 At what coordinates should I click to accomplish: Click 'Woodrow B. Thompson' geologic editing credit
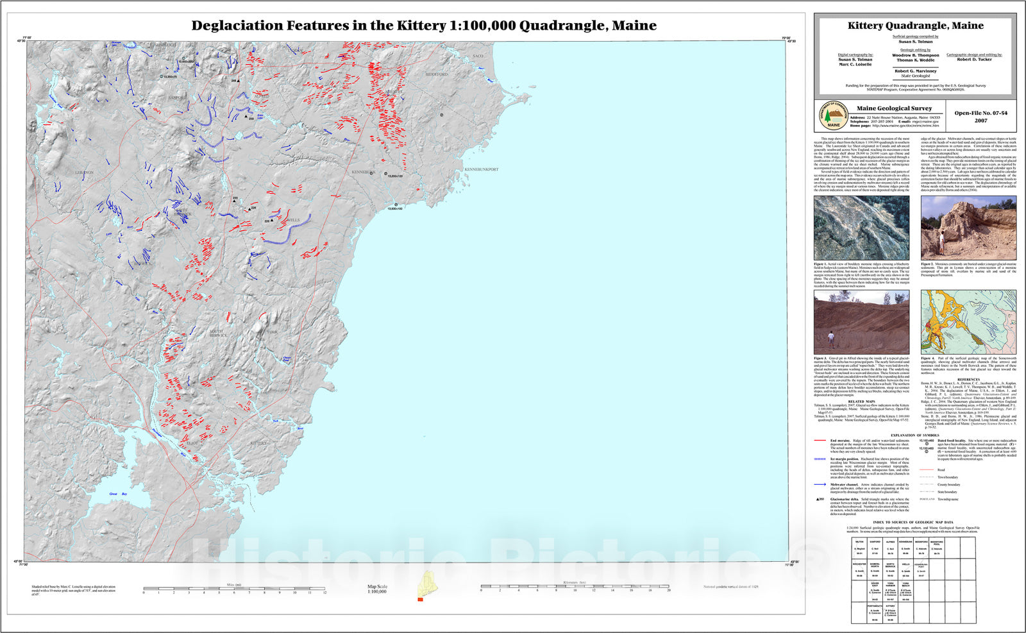click(x=915, y=55)
